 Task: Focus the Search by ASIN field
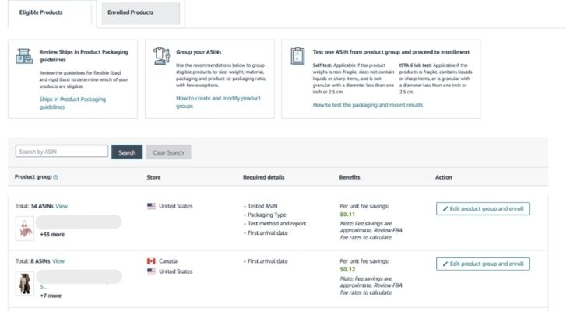(x=62, y=152)
